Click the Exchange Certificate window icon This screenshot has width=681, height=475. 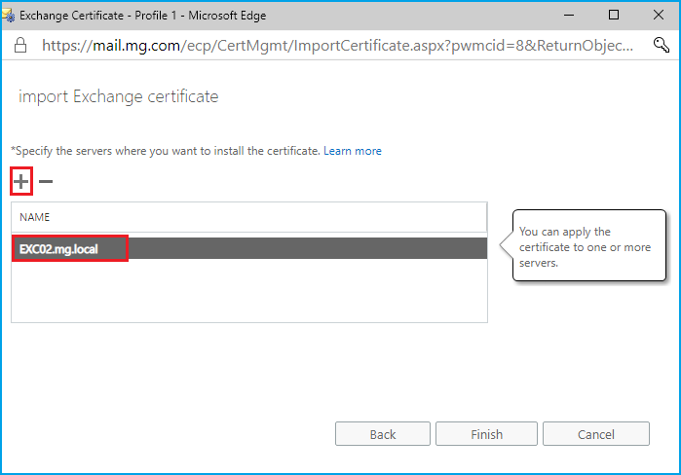coord(9,15)
